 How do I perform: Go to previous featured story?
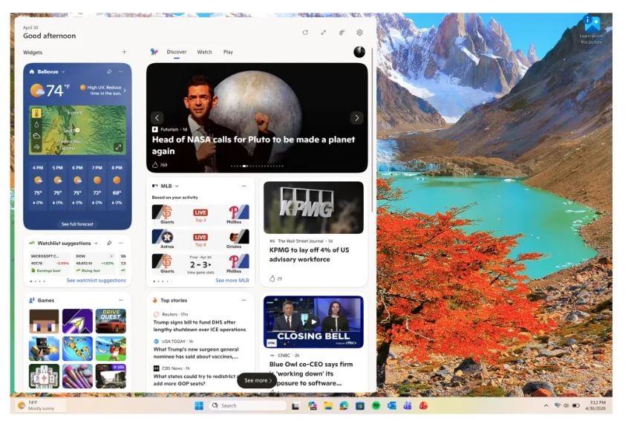[x=157, y=118]
